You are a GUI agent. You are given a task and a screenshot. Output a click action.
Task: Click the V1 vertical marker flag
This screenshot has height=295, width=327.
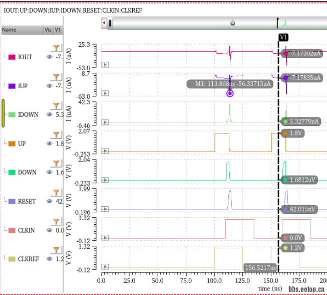(283, 37)
